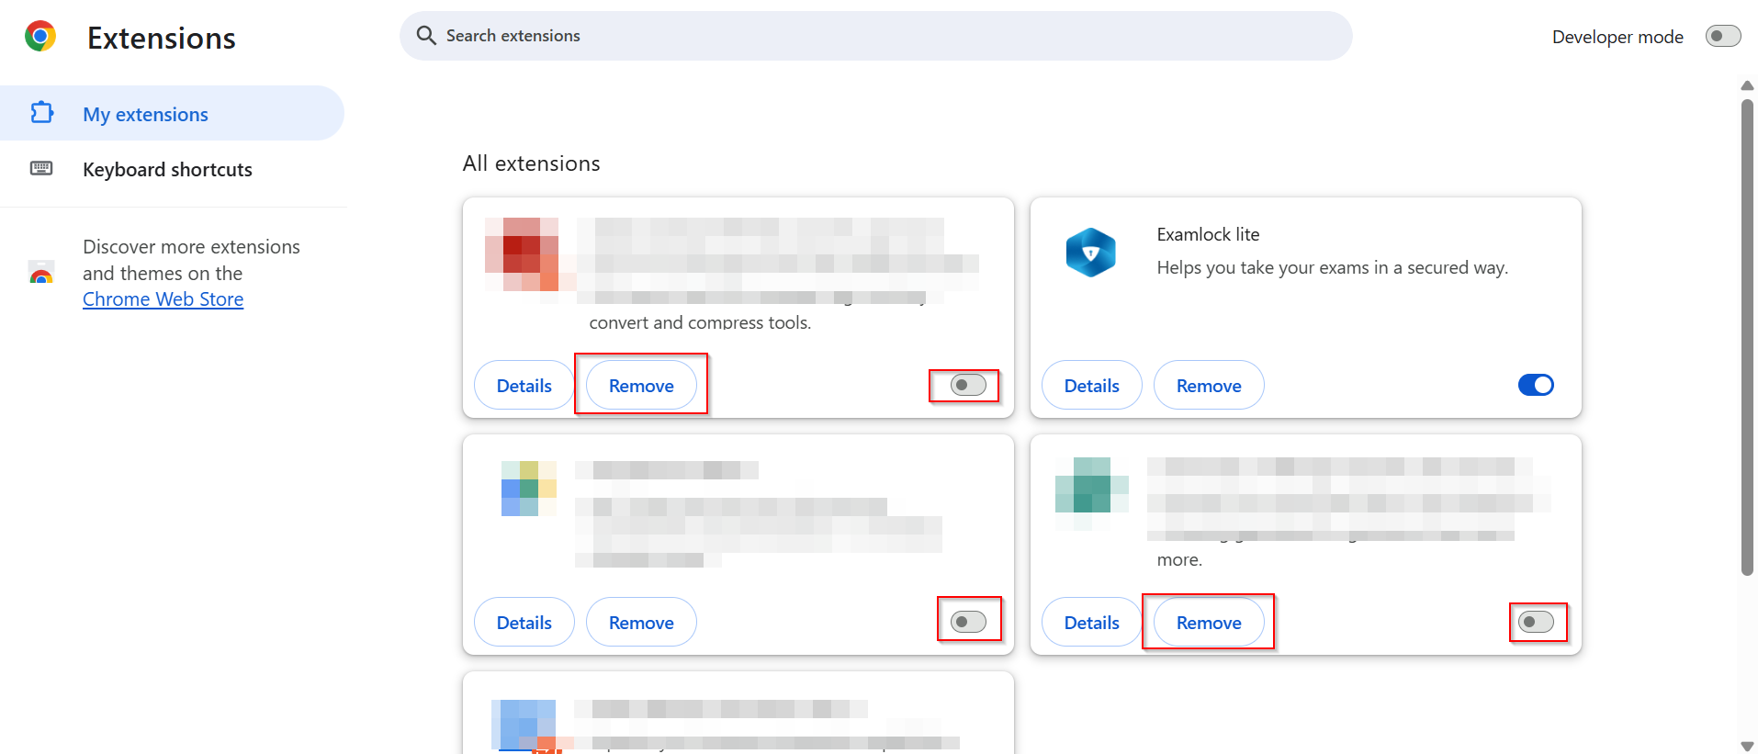Click the yellow-and-blue pixelated extension icon

529,489
